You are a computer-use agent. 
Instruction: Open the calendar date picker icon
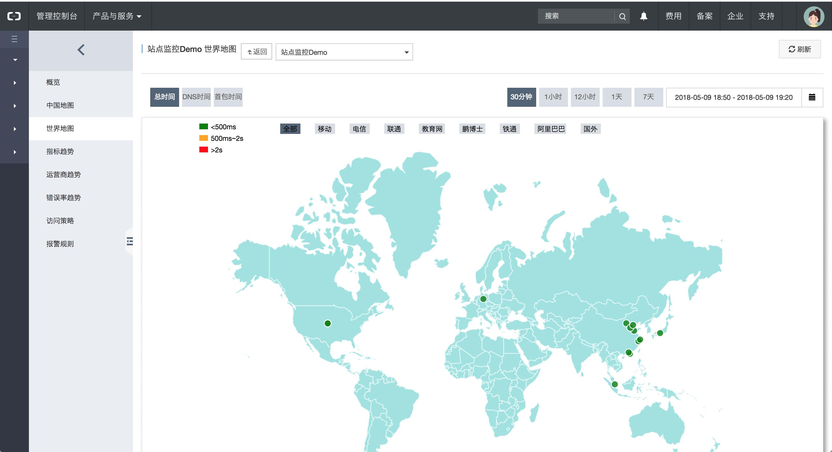tap(812, 97)
